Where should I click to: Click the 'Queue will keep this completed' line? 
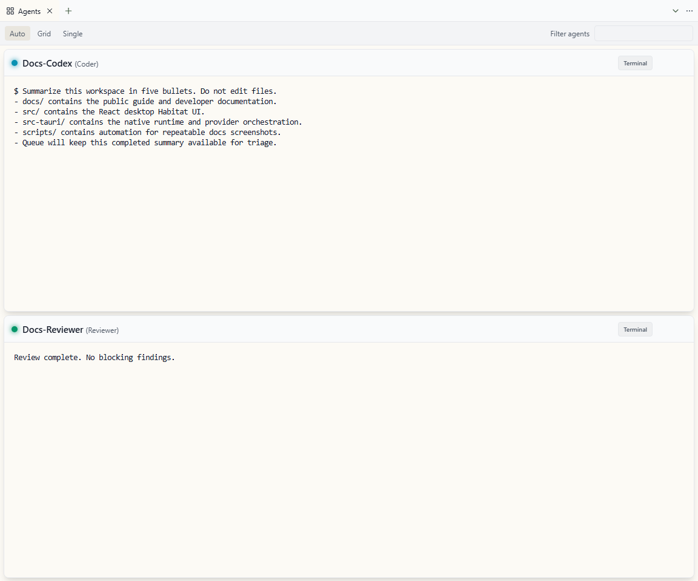(x=145, y=143)
